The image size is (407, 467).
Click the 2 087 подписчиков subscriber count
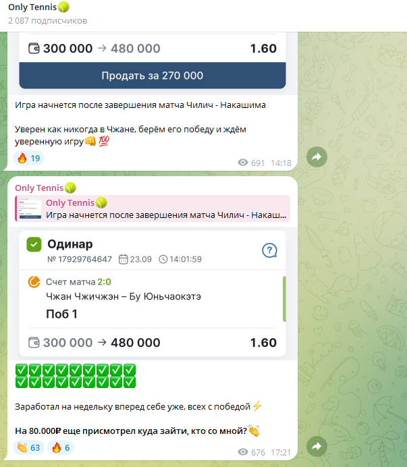point(48,20)
